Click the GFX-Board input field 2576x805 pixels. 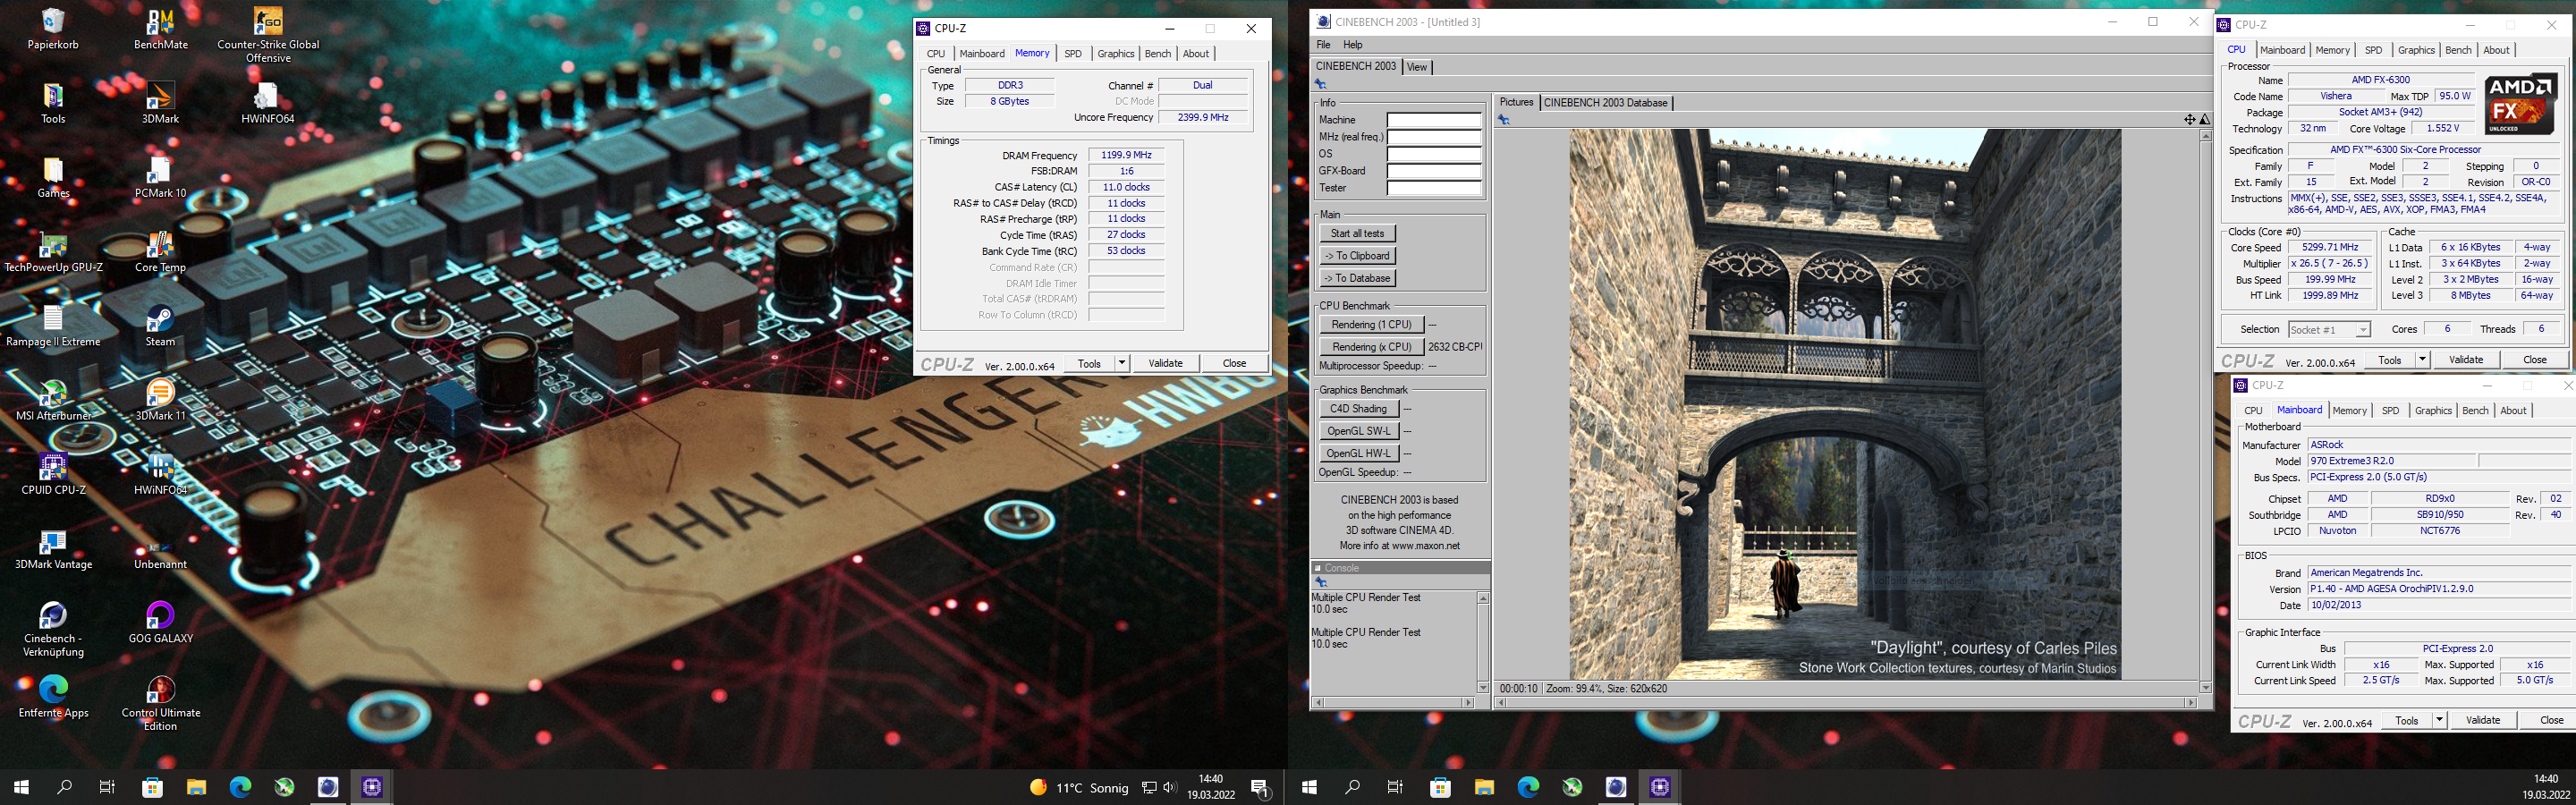click(x=1434, y=171)
